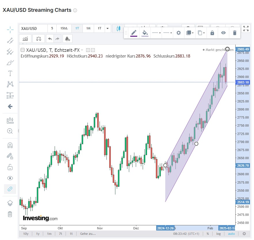Select the 5 minute interval
The image size is (254, 240).
[x=52, y=28]
